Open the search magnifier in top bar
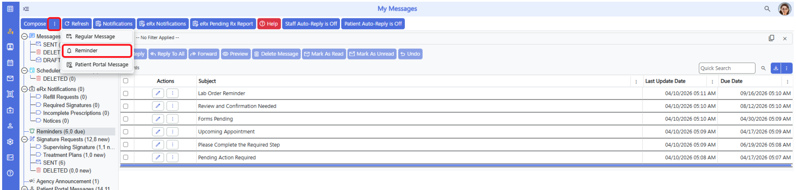Screen dimensions: 796x190 767,9
